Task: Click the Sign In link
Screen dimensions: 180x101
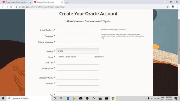Action: (x=107, y=21)
